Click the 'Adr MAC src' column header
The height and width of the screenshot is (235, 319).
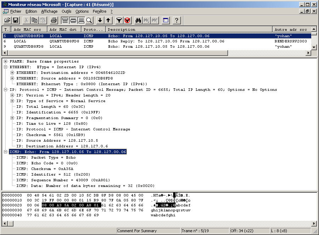(x=29, y=29)
